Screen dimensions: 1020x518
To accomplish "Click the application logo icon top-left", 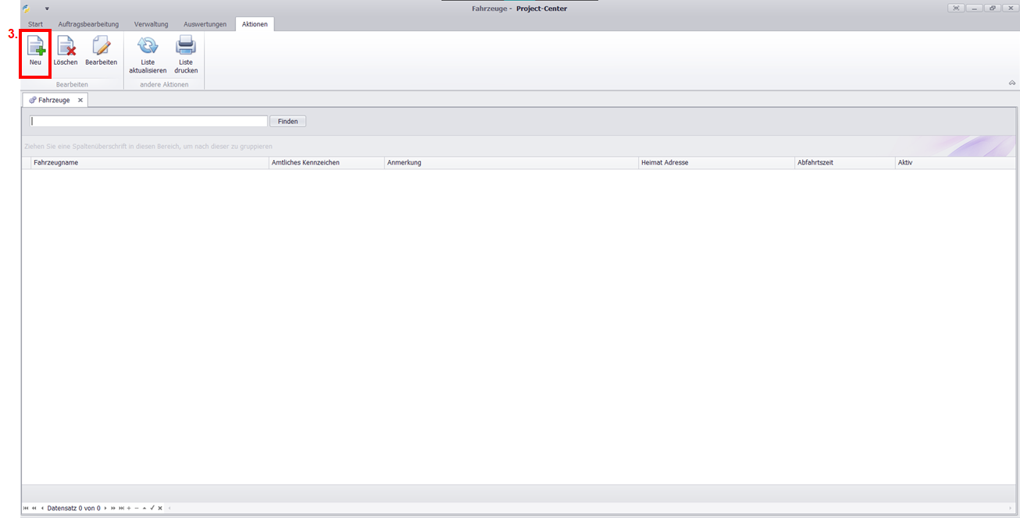I will pyautogui.click(x=27, y=9).
